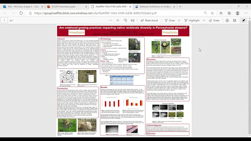The image size is (251, 141).
Task: Click the poster title heading
Action: tap(123, 28)
